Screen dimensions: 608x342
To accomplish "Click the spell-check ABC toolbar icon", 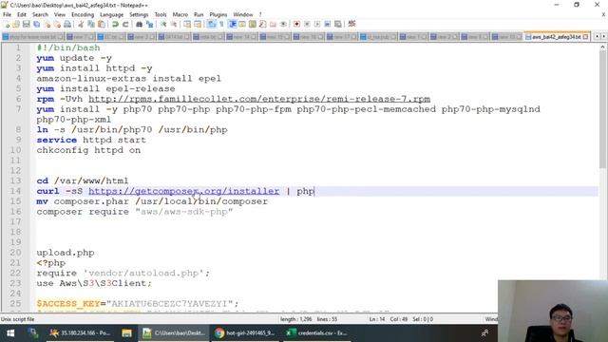I will coord(351,25).
